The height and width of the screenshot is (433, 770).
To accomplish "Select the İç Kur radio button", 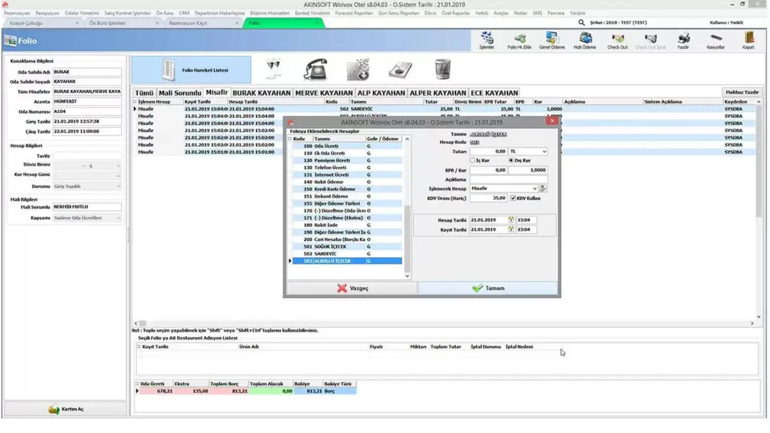I will (x=472, y=160).
